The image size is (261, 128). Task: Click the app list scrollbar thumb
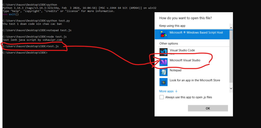[x=231, y=56]
